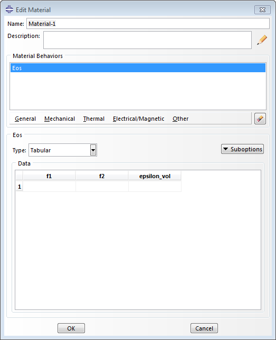This screenshot has width=276, height=340.
Task: Click the Cancel button
Action: click(204, 328)
